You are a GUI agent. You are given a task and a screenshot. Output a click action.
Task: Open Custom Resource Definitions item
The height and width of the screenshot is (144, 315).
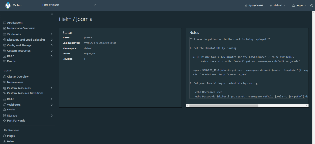(x=25, y=93)
